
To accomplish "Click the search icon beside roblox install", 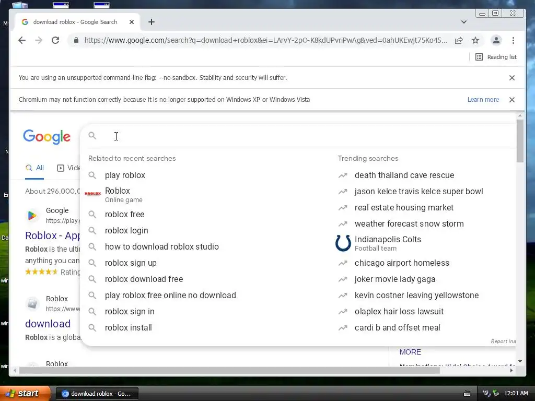I will (92, 328).
